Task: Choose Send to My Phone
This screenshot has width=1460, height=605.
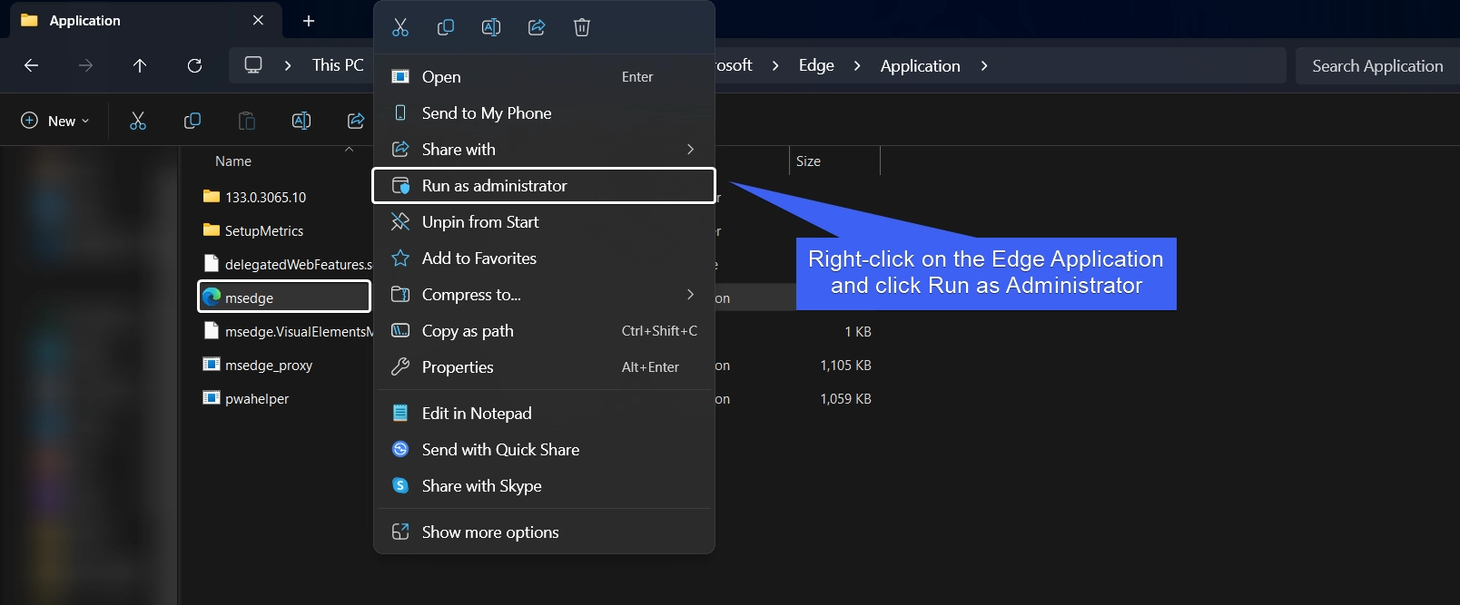Action: (x=544, y=113)
